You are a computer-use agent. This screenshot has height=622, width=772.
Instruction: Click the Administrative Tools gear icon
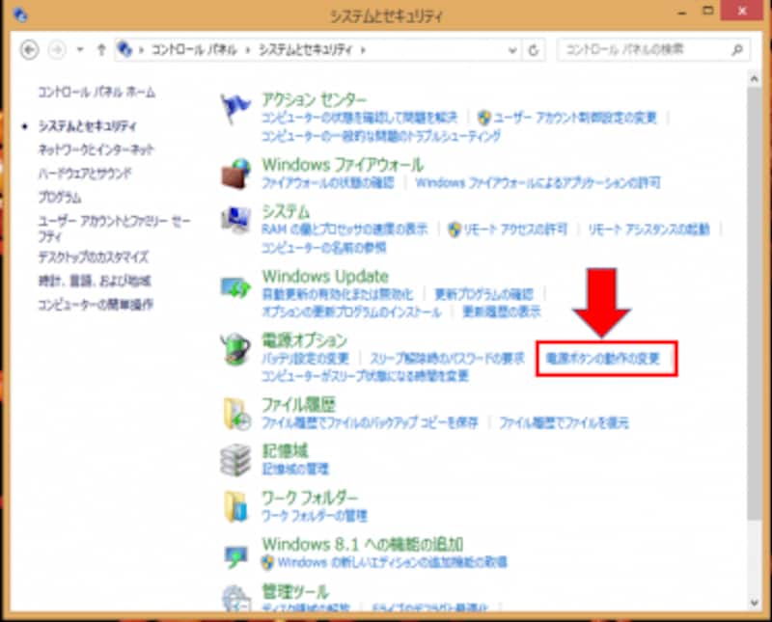coord(235,599)
